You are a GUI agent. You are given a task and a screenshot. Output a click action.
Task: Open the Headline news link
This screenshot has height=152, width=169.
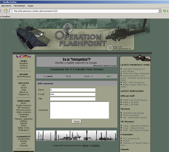click(24, 63)
